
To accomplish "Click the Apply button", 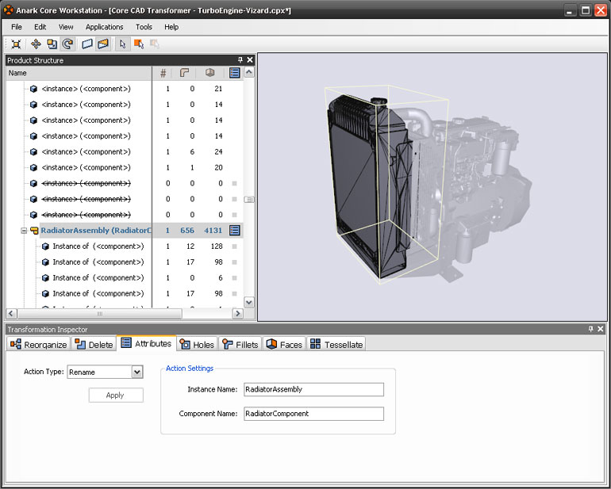I will [x=116, y=395].
